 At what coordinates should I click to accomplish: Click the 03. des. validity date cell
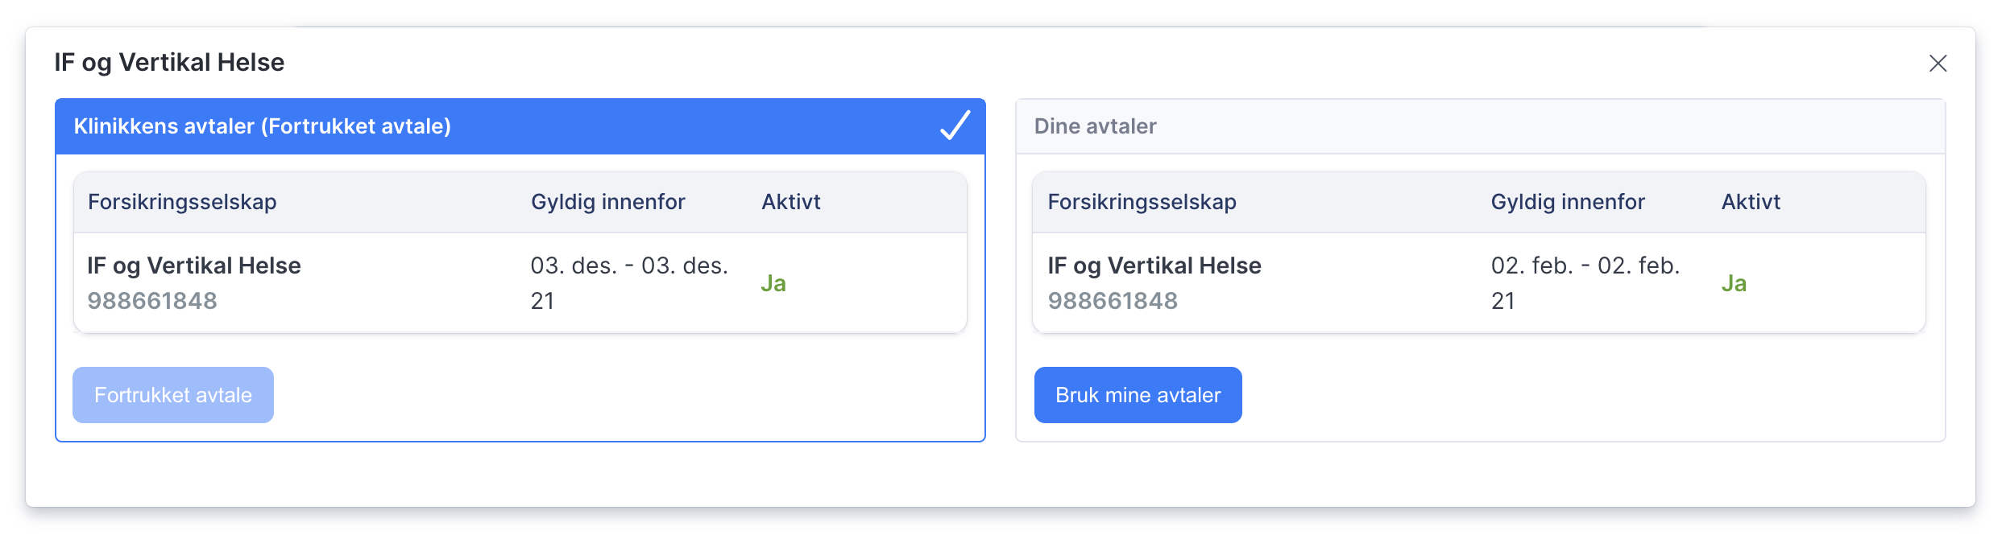coord(629,283)
